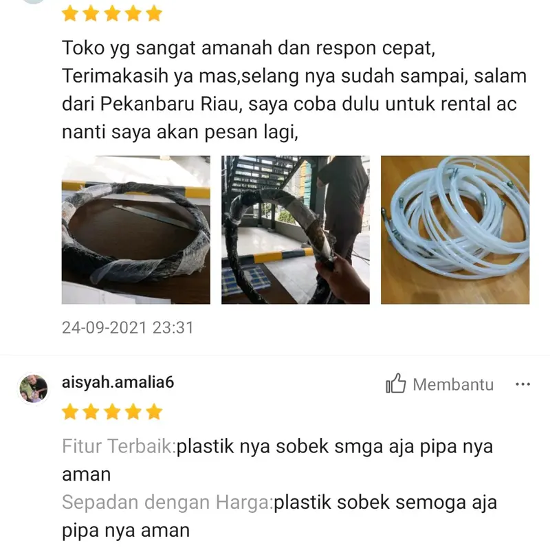Click the 24-09-2021 23:31 timestamp
The height and width of the screenshot is (550, 550).
(x=128, y=328)
